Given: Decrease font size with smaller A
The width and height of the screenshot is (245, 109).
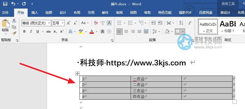Looking at the screenshot, I should [76, 23].
